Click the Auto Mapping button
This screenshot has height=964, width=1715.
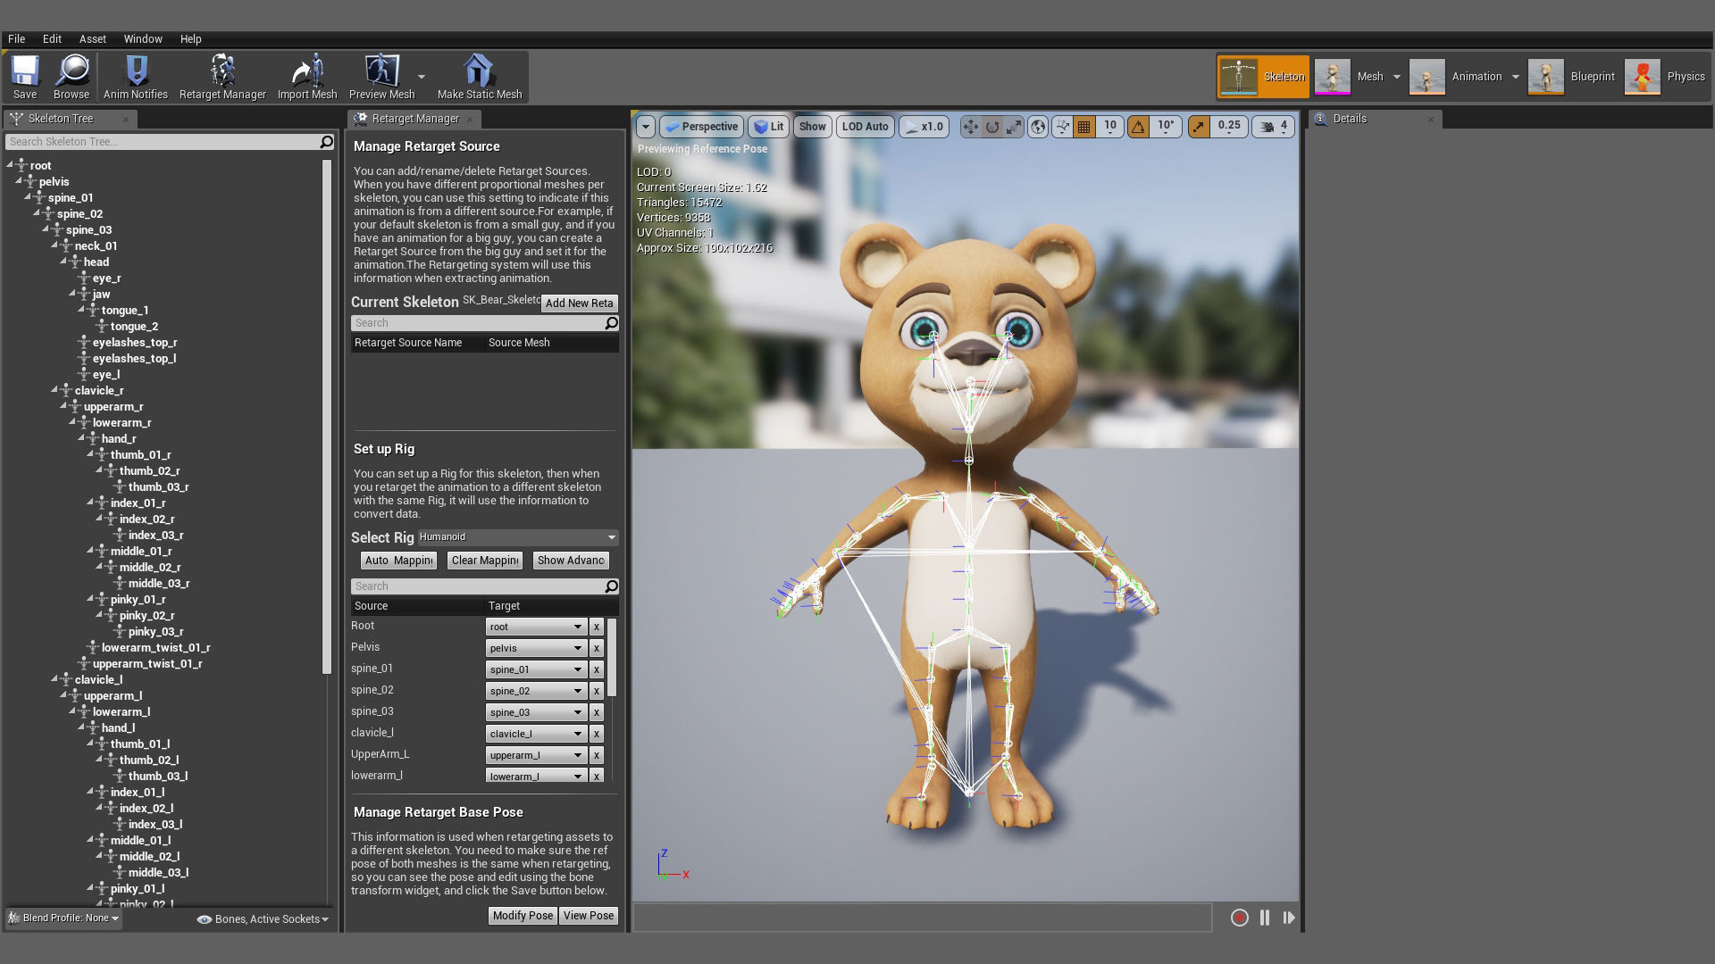pos(398,561)
